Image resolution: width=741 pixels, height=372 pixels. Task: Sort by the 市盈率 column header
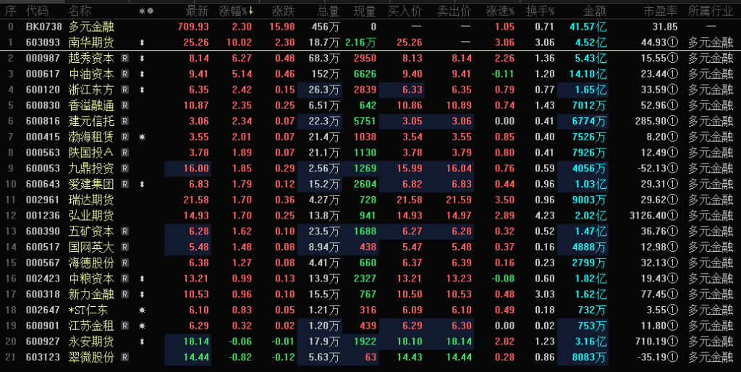click(x=661, y=11)
